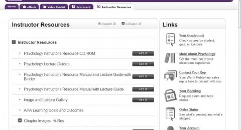Get the Psychology Instructor's Resource CD-ROM
Image resolution: width=241 pixels, height=130 pixels.
(143, 53)
